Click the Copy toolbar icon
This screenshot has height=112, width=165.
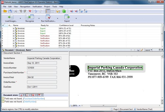20,11
